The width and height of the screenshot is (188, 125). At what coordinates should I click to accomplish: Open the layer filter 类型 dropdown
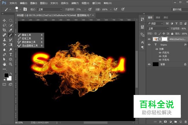[x=155, y=23]
